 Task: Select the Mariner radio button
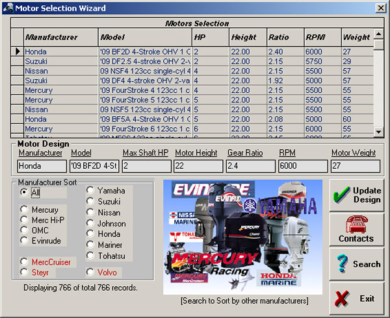tap(90, 245)
